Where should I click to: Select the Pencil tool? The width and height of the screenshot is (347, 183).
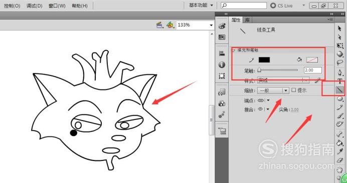click(339, 107)
